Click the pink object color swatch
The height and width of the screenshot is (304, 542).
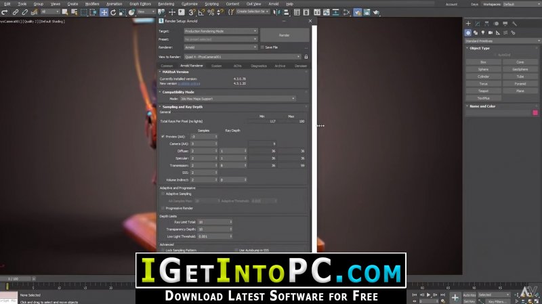click(535, 112)
